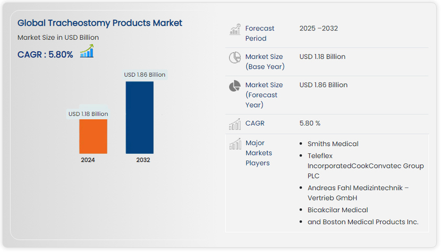Select the dark blue 2032 bar
441x252 pixels.
pyautogui.click(x=140, y=117)
